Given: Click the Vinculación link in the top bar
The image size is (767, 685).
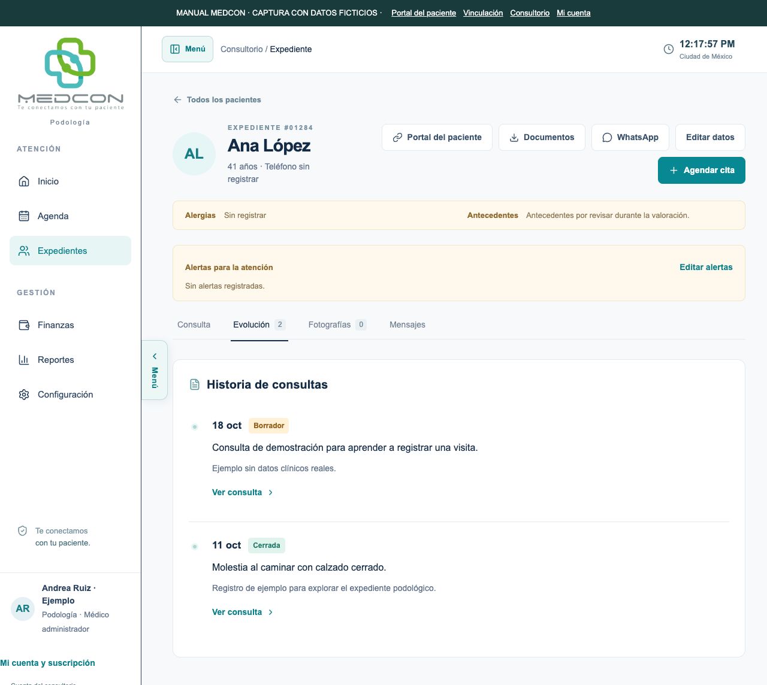Looking at the screenshot, I should click(x=483, y=13).
